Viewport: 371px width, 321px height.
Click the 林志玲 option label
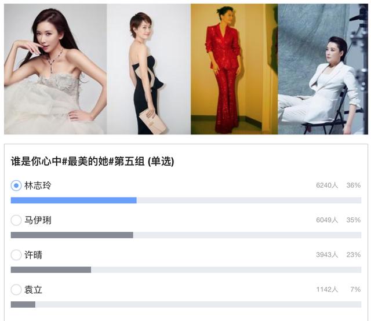pyautogui.click(x=38, y=185)
